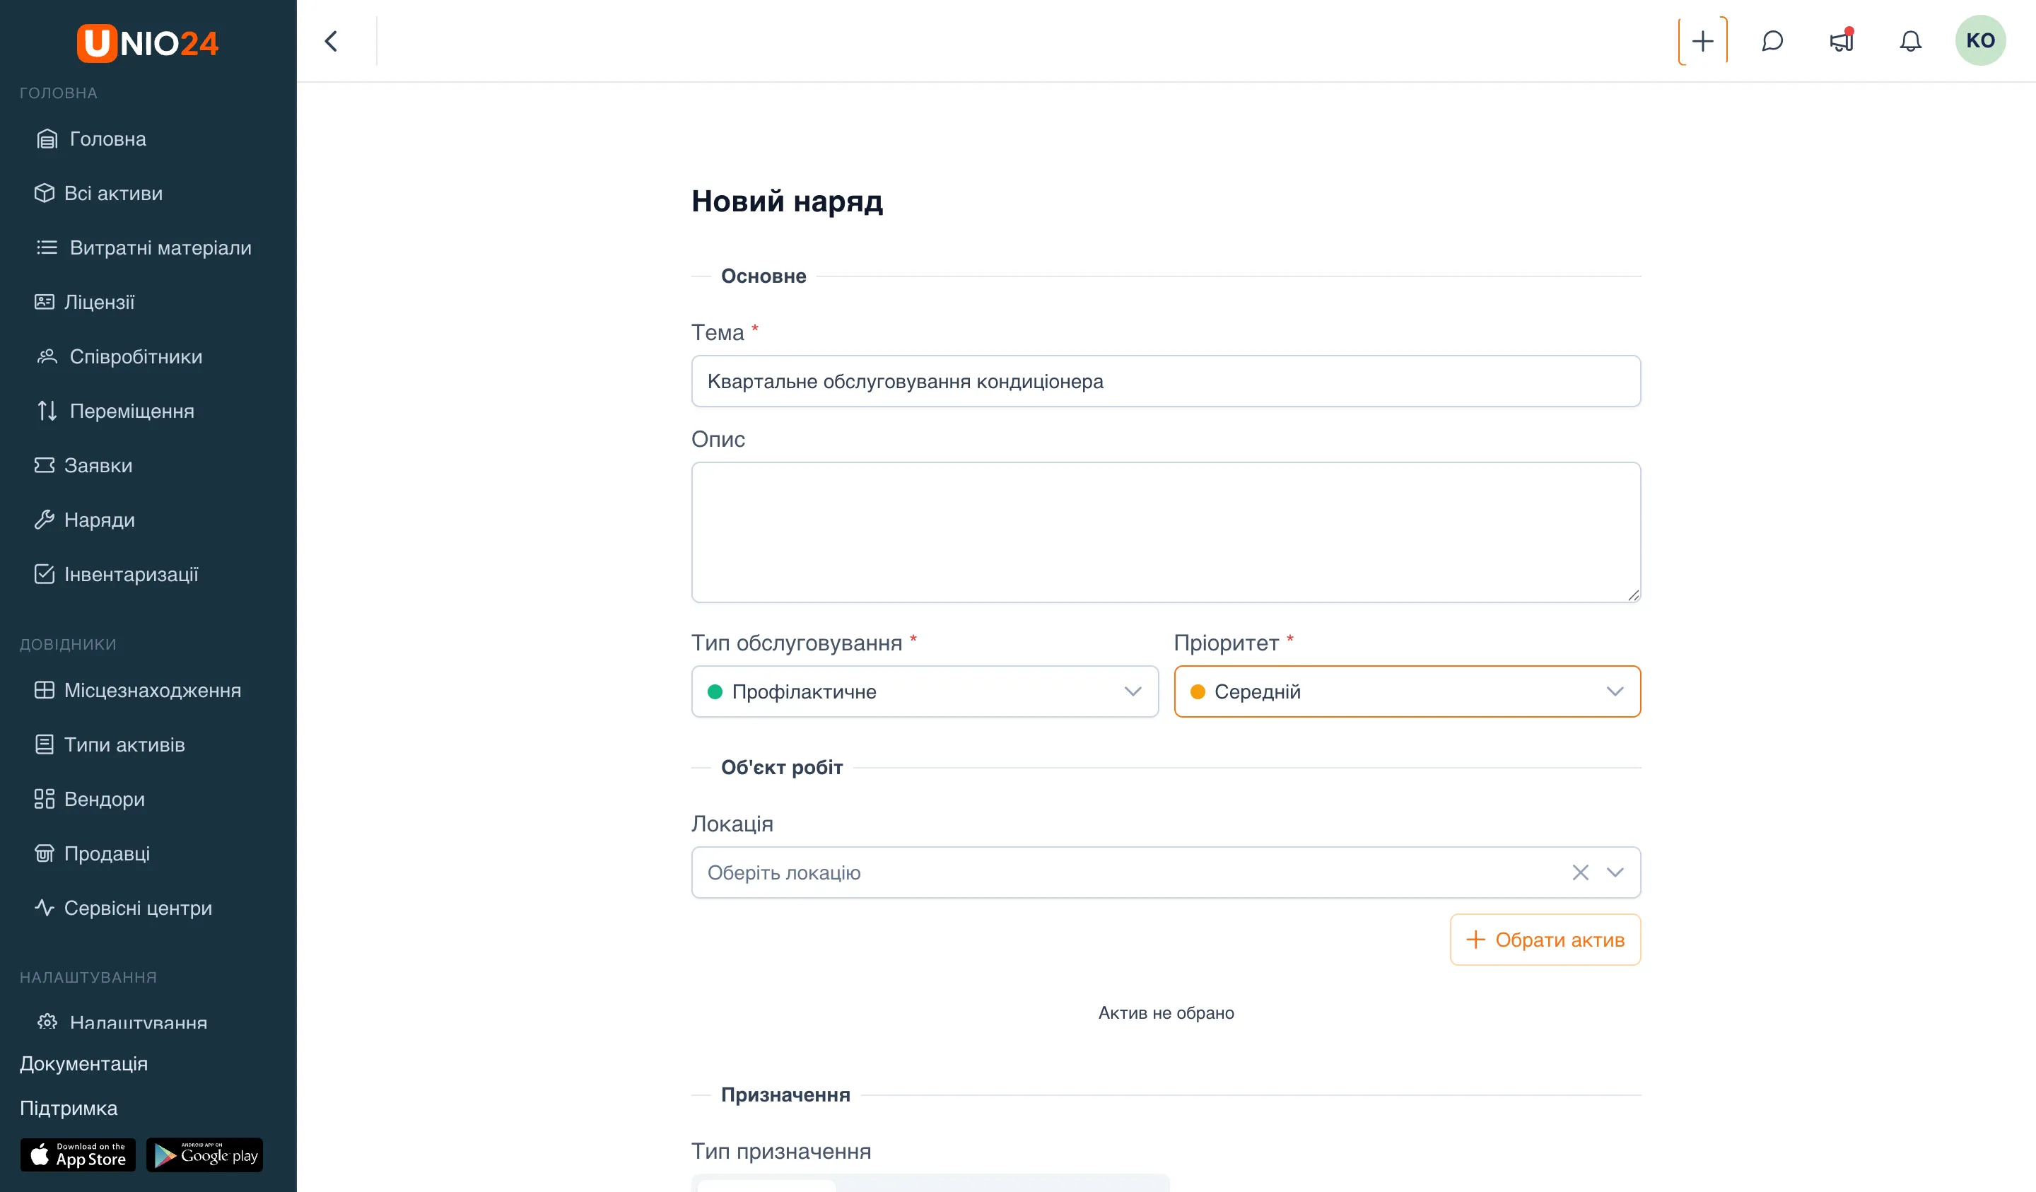Click the Обрати актив button
Viewport: 2036px width, 1192px height.
coord(1545,939)
